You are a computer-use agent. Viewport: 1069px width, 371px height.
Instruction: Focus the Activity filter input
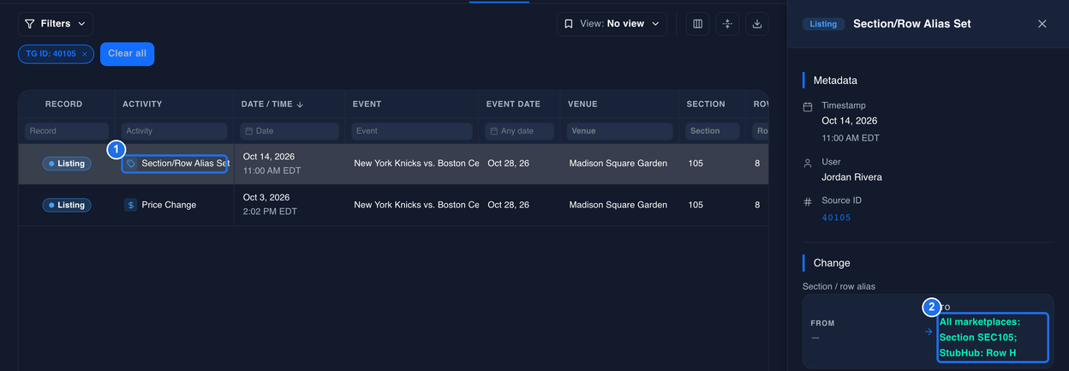175,131
